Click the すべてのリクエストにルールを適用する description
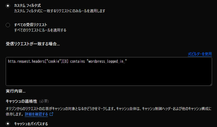217x127 pixels. 40,30
